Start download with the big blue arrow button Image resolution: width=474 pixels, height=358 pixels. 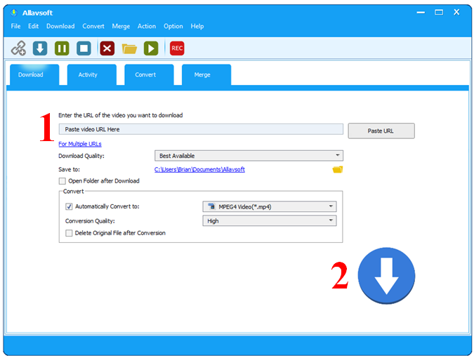[x=386, y=276]
